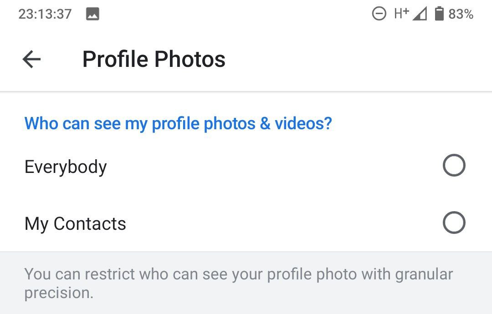Tap the H+ mobile network indicator
Image resolution: width=492 pixels, height=314 pixels.
point(402,14)
